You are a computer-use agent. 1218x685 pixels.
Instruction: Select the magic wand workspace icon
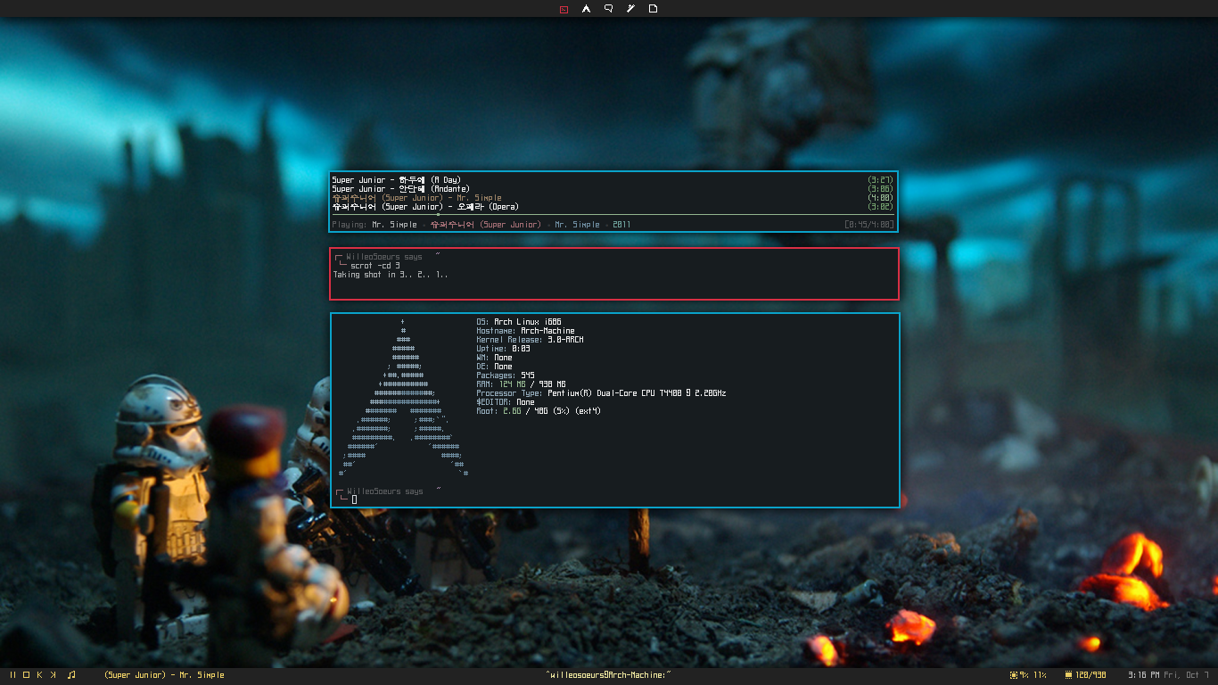[x=630, y=9]
